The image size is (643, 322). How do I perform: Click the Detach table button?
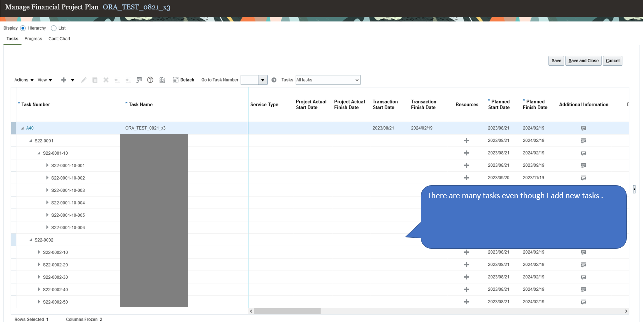[x=183, y=80]
